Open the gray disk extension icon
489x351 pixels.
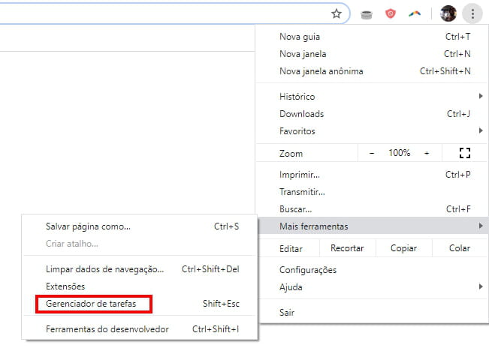[367, 14]
